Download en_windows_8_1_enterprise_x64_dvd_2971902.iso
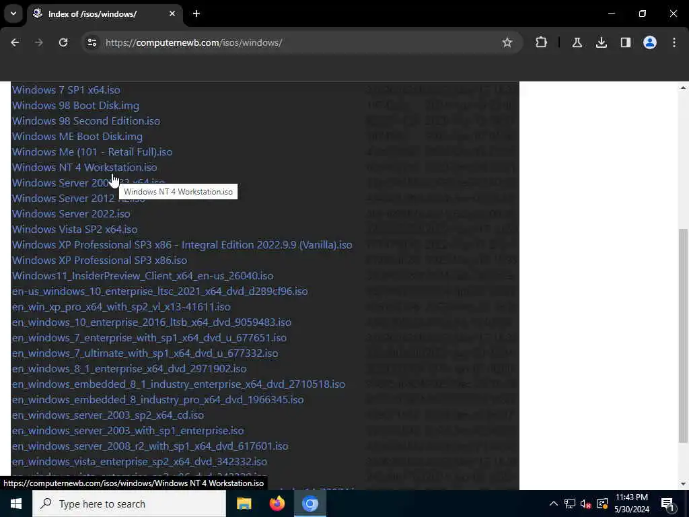The width and height of the screenshot is (689, 517). point(129,368)
